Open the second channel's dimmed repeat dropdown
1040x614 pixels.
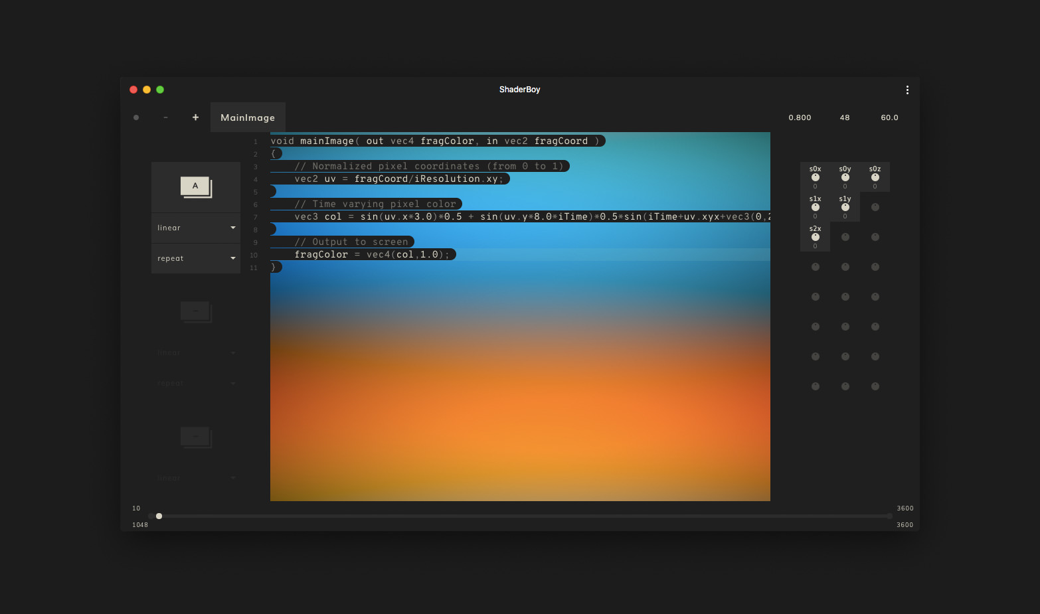pos(196,383)
